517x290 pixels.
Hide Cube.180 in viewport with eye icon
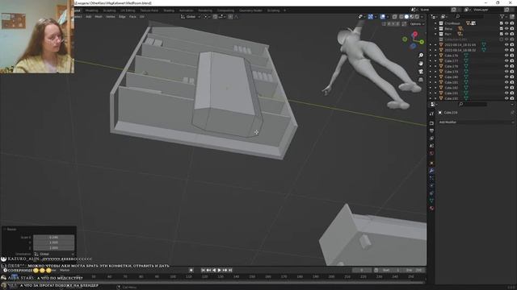click(506, 77)
